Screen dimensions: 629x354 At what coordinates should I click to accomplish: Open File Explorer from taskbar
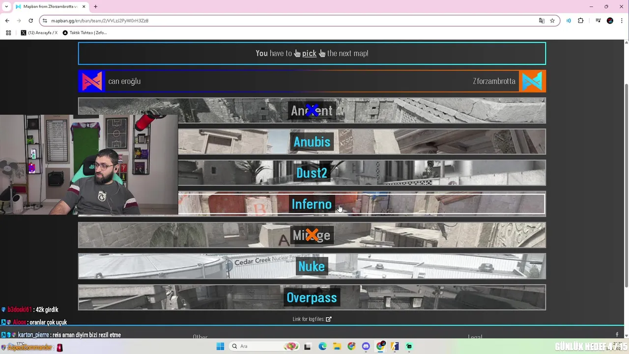pos(337,347)
